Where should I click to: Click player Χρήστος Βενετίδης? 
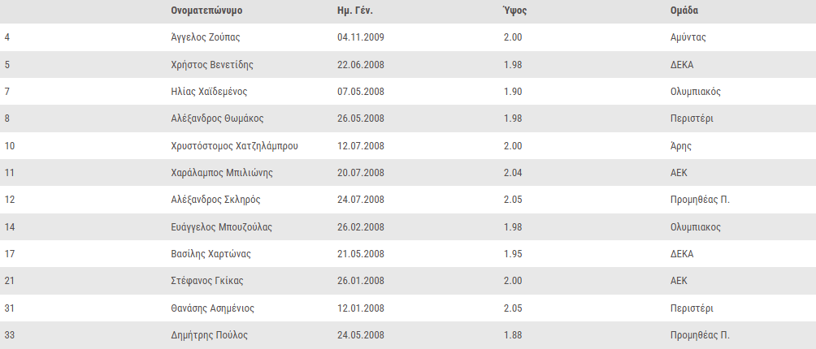pyautogui.click(x=212, y=65)
